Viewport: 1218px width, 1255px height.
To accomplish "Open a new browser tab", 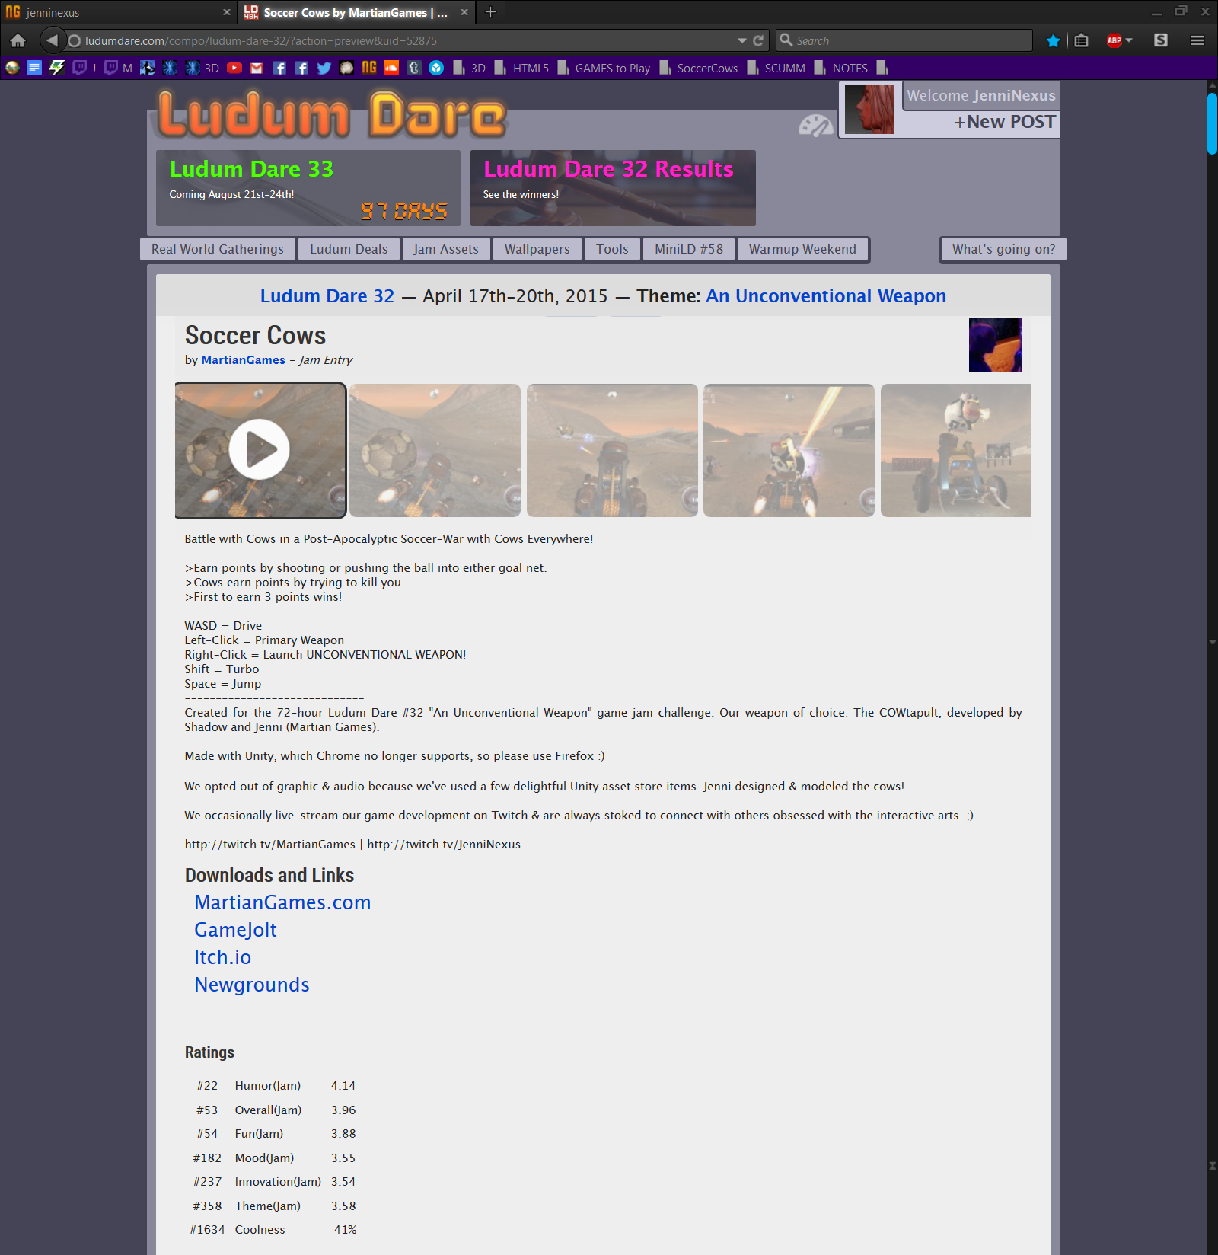I will pos(490,12).
